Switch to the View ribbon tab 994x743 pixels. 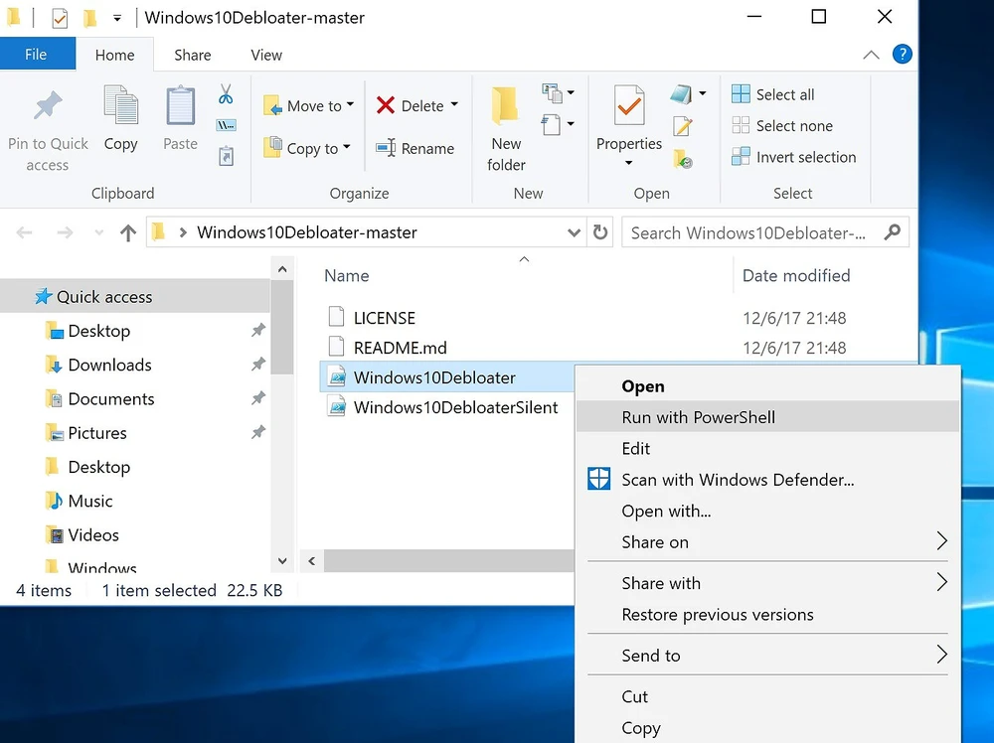pos(266,56)
